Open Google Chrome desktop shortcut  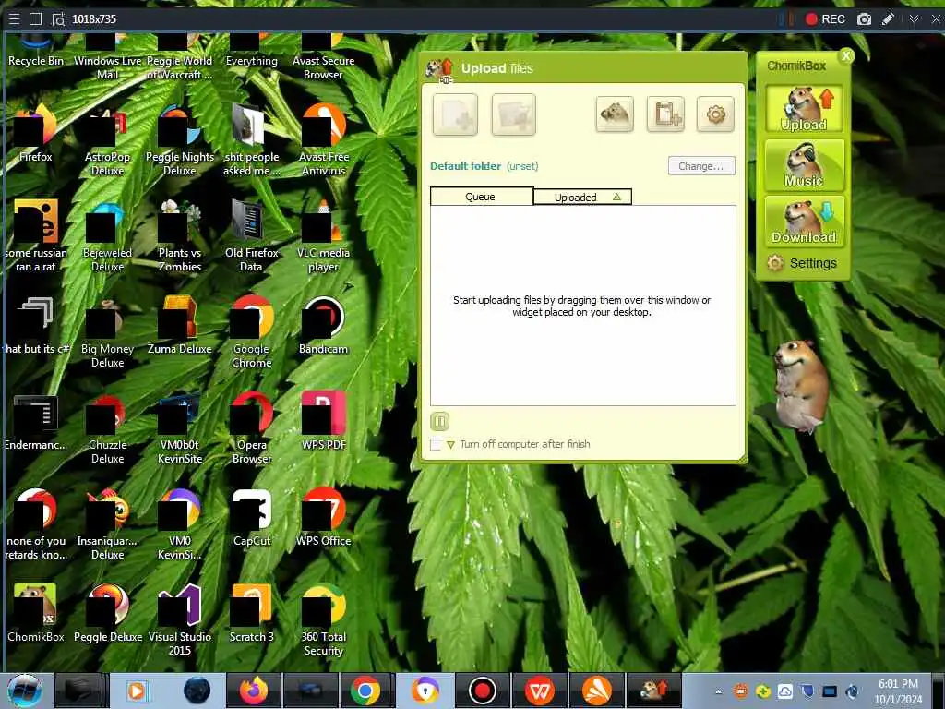[x=251, y=331]
